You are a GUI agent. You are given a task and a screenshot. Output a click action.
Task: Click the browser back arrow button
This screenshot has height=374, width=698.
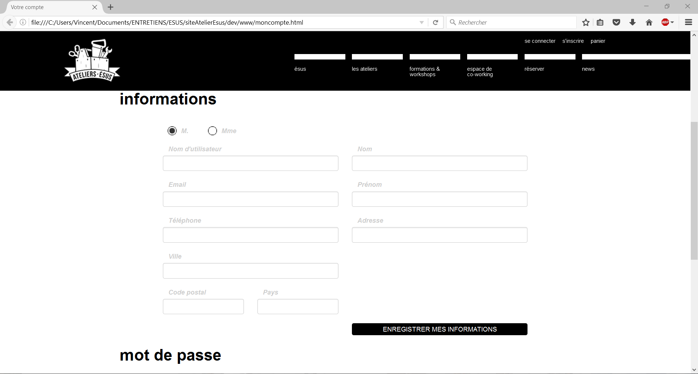point(10,22)
